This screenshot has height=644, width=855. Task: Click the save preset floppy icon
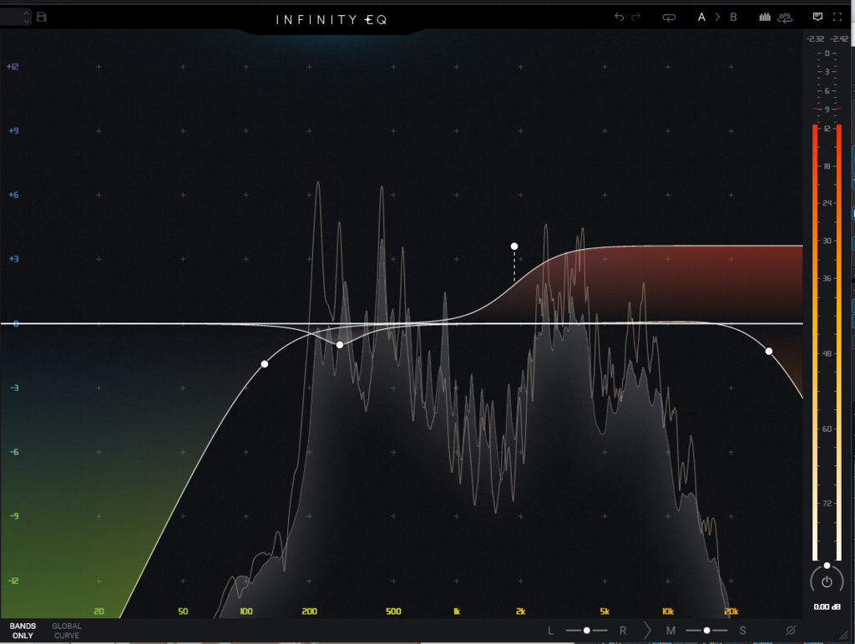42,17
